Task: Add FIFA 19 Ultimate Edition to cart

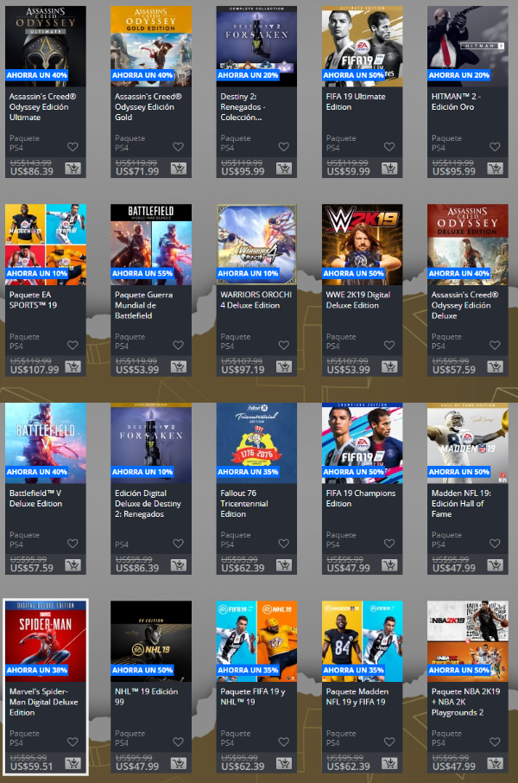Action: (389, 170)
